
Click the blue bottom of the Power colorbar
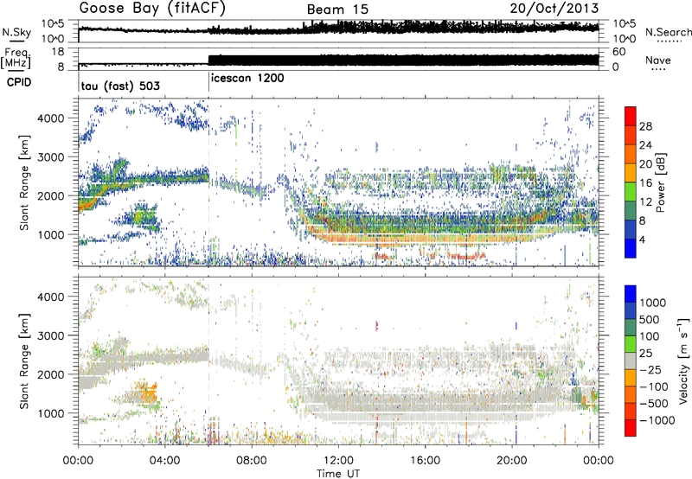click(631, 248)
